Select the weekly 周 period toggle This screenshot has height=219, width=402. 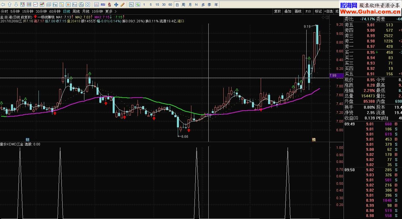(183, 5)
